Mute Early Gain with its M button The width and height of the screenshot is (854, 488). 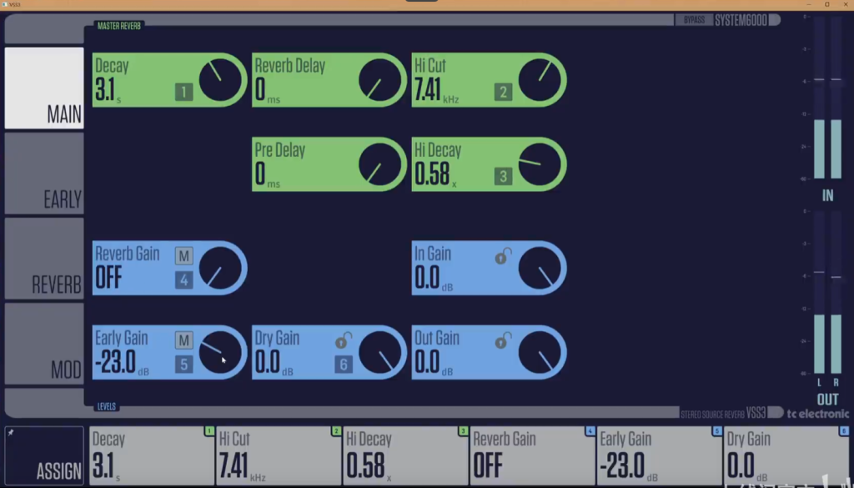(x=183, y=340)
